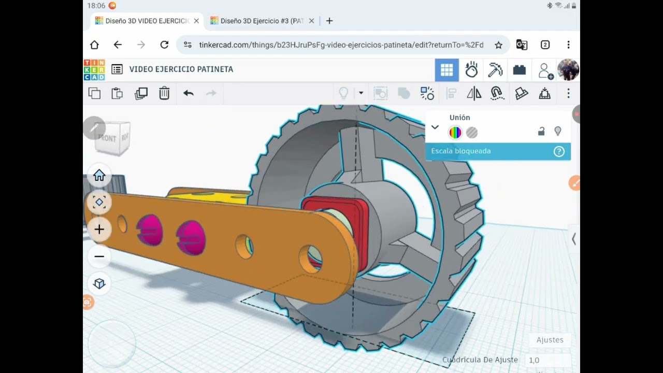Toggle perspective orthographic view cube icon

[x=99, y=283]
